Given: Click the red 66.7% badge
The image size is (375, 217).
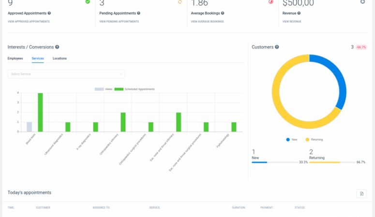Looking at the screenshot, I should (x=361, y=47).
